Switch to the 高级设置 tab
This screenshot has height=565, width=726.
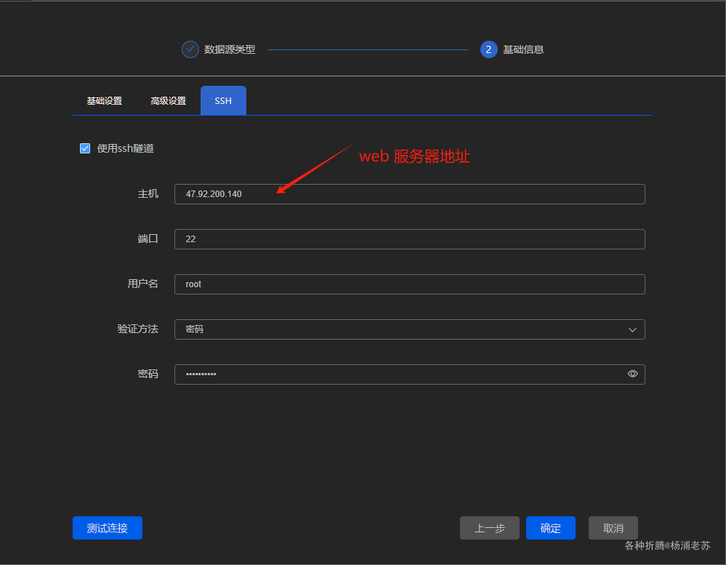pos(168,100)
